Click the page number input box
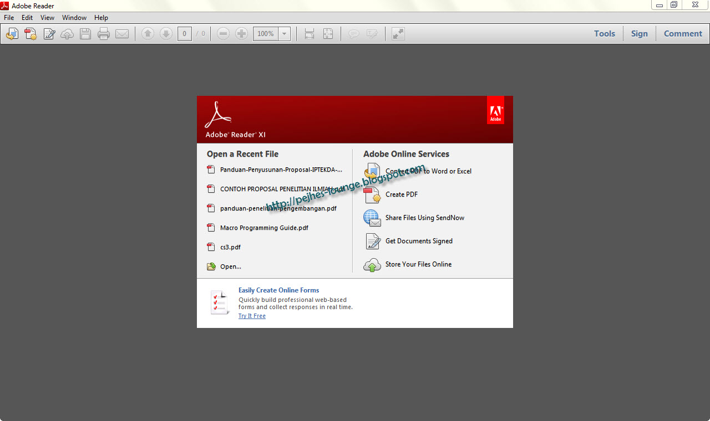710x421 pixels. click(x=185, y=34)
